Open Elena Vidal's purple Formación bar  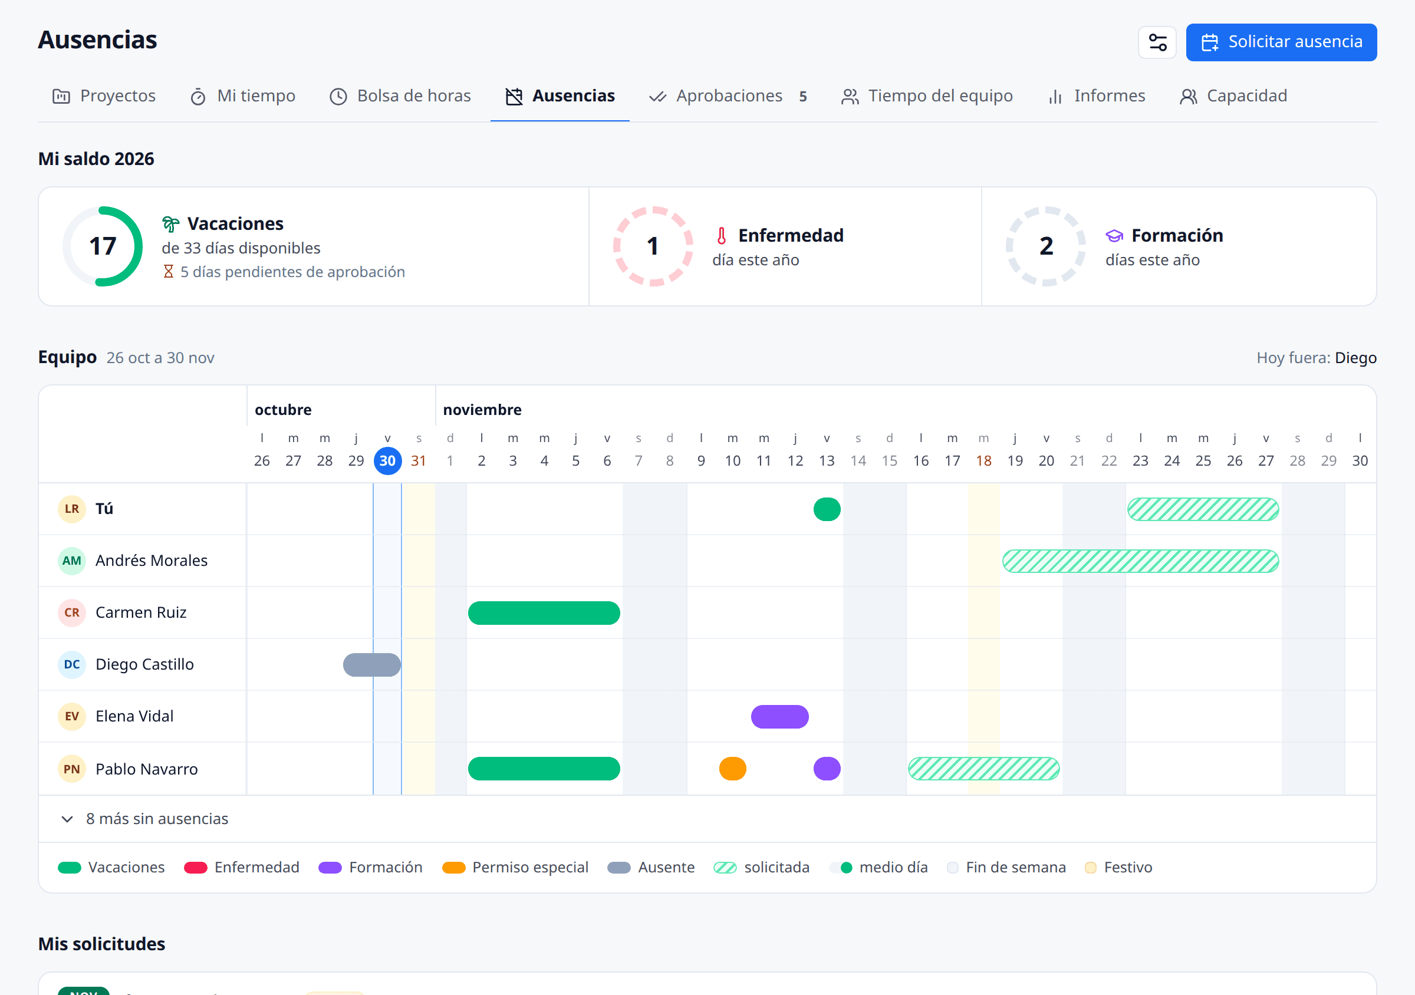click(x=779, y=717)
